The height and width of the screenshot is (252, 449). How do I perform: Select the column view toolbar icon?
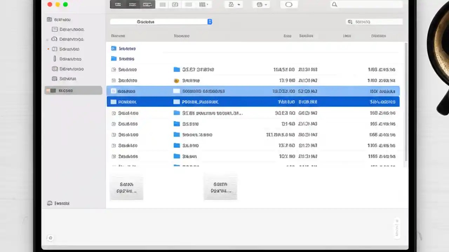point(147,5)
